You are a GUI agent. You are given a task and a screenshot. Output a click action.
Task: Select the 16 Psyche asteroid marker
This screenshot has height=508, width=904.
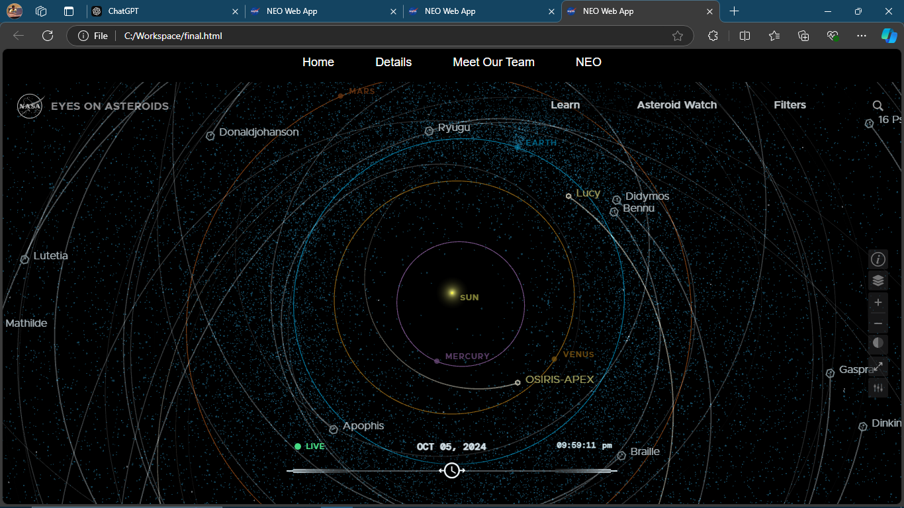click(x=870, y=124)
